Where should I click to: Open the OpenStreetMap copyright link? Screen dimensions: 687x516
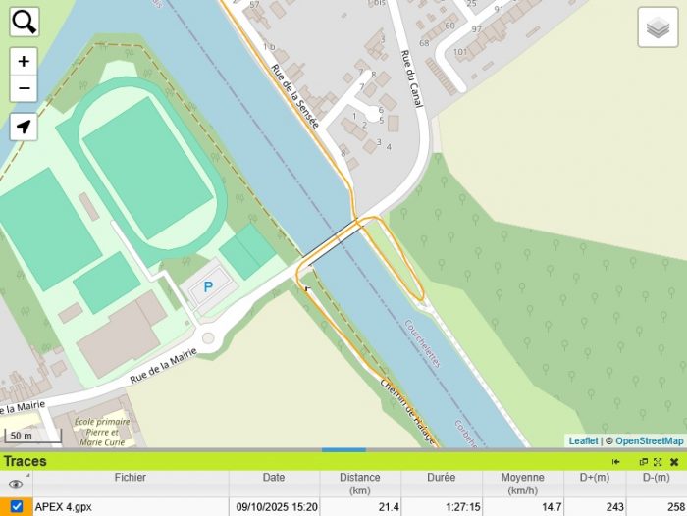[x=650, y=440]
